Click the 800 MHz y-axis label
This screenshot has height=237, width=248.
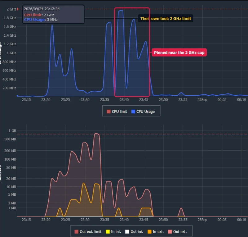point(9,62)
